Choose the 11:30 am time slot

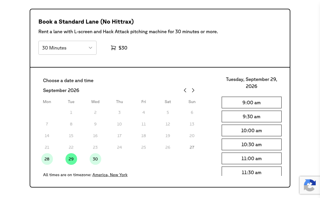251,171
